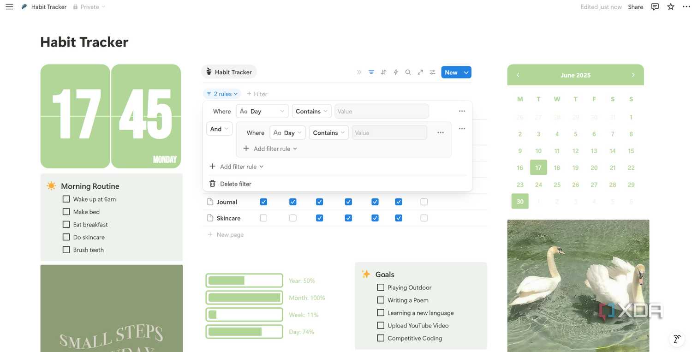Check the Eat breakfast checkbox
The width and height of the screenshot is (692, 352).
(66, 224)
